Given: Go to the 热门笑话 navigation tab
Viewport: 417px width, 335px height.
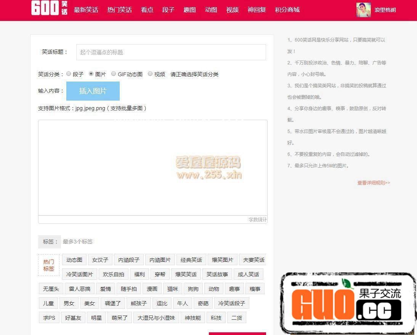Looking at the screenshot, I should tap(119, 10).
